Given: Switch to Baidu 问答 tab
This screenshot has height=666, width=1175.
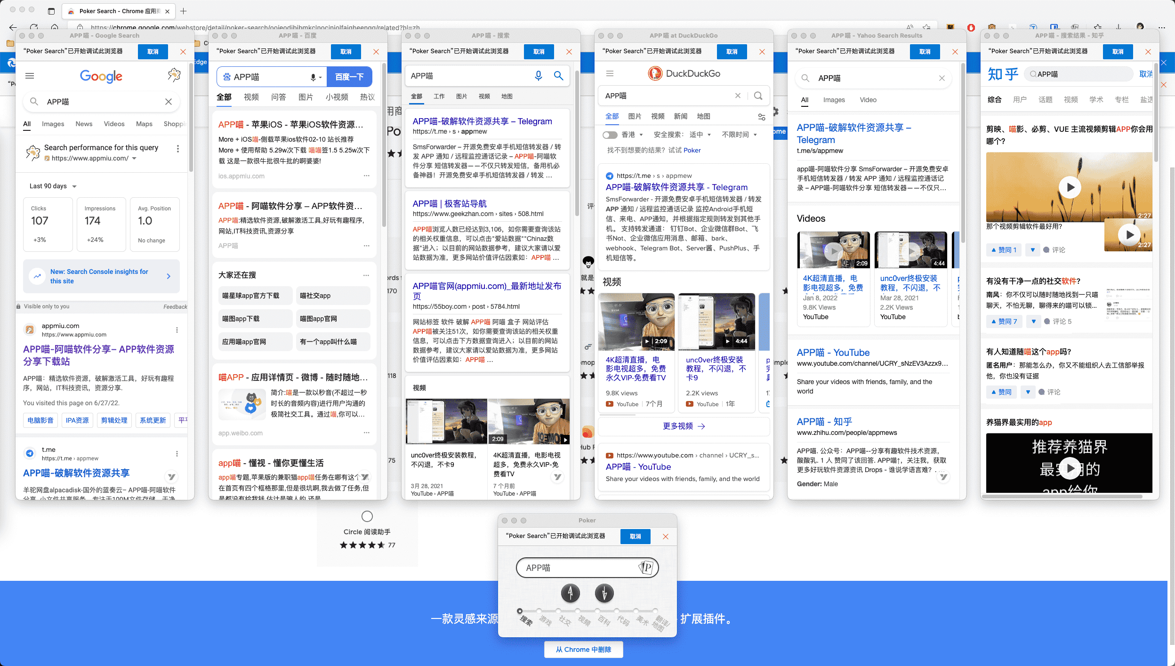Looking at the screenshot, I should point(278,97).
